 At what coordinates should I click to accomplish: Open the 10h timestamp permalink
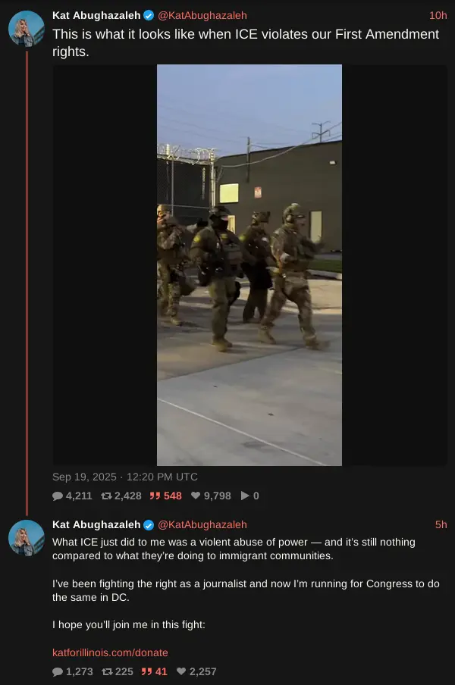coord(438,15)
